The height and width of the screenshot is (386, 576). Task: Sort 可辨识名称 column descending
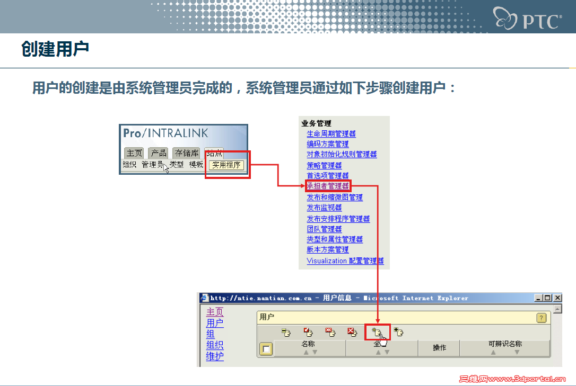(x=517, y=352)
